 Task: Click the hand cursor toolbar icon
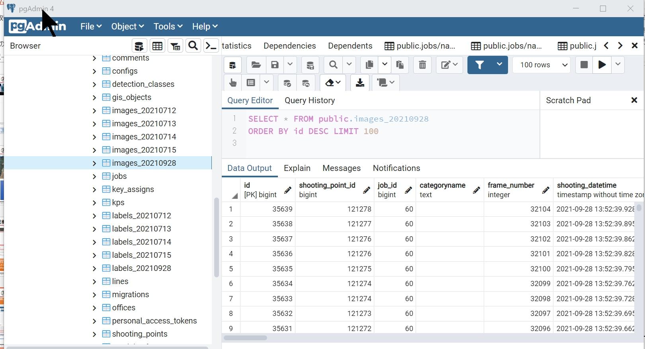tap(233, 82)
